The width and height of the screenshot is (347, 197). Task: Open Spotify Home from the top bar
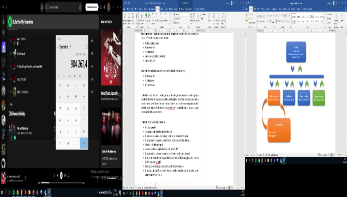(x=42, y=7)
